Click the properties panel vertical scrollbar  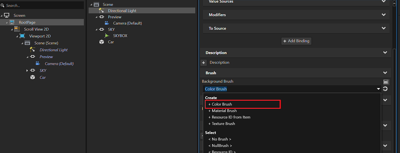[394, 97]
